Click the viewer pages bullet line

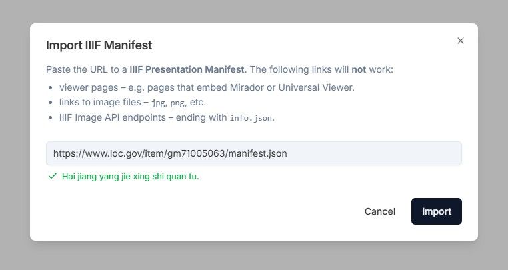(207, 87)
